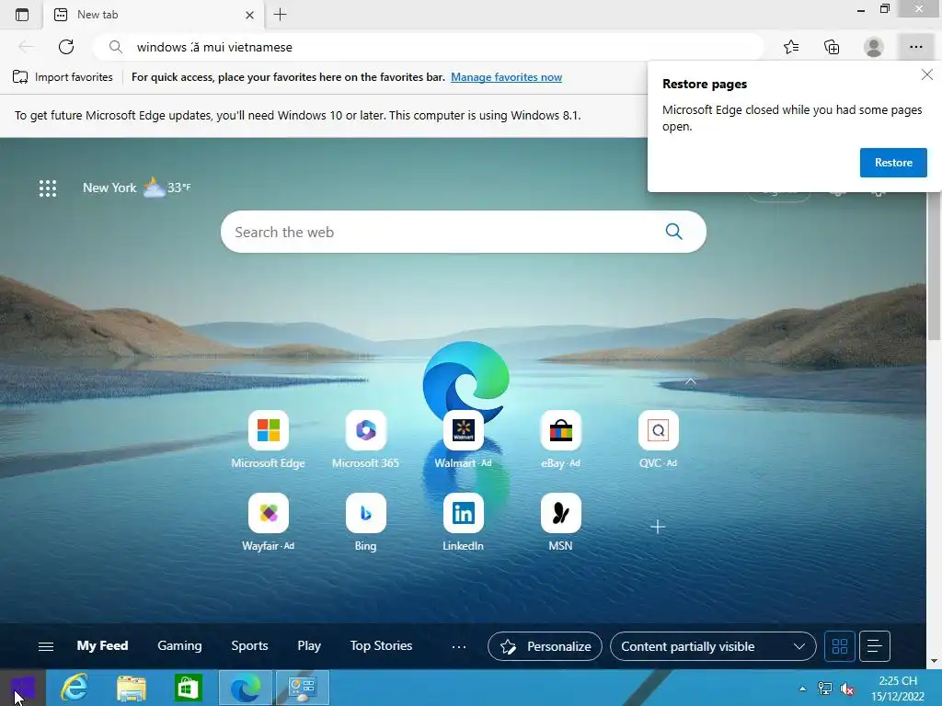The width and height of the screenshot is (942, 706).
Task: Activate the New tab browser tab
Action: [155, 15]
